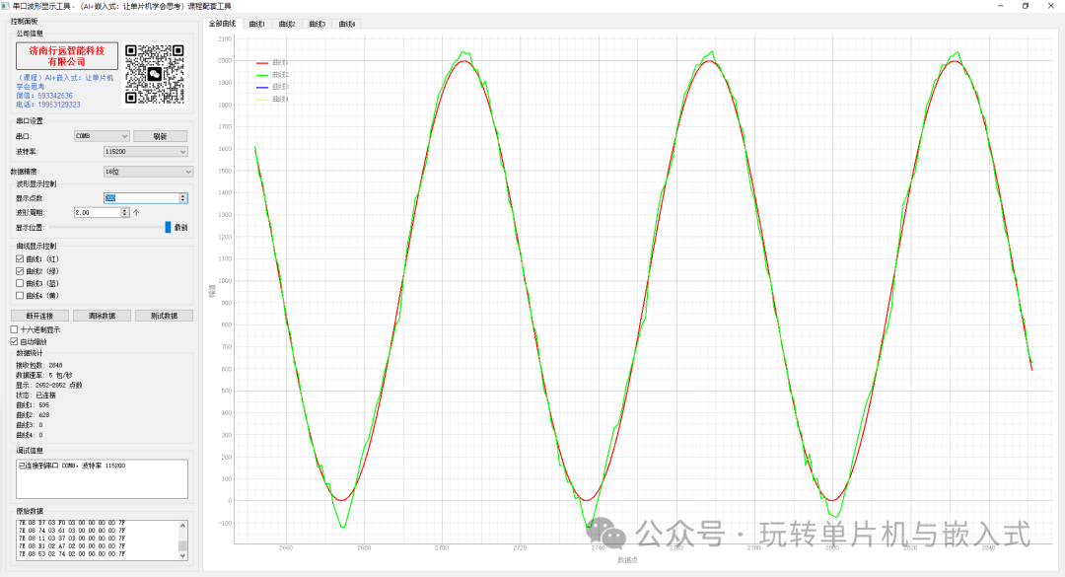
Task: Click the red 曲线1 legend entry
Action: coord(272,62)
